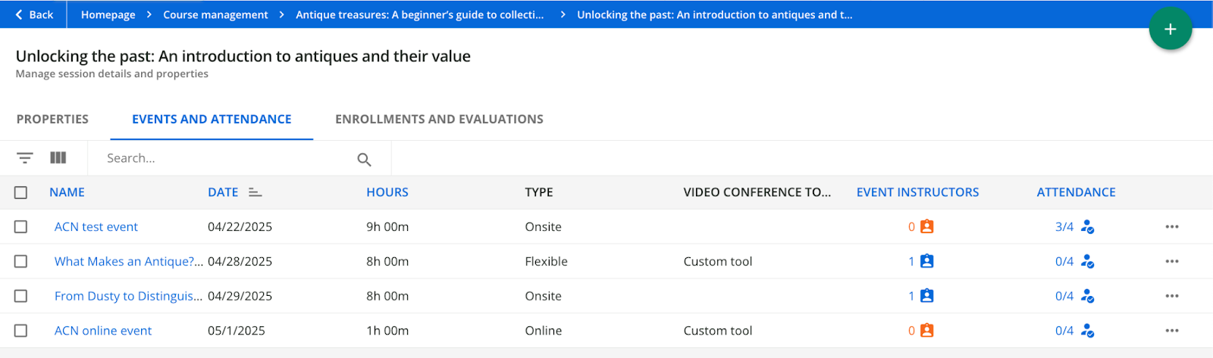1213x358 pixels.
Task: Open the filter options icon
Action: point(25,158)
